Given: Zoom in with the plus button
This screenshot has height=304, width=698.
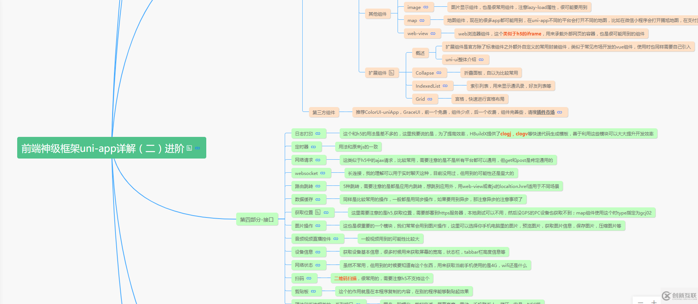Looking at the screenshot, I should pos(654,302).
